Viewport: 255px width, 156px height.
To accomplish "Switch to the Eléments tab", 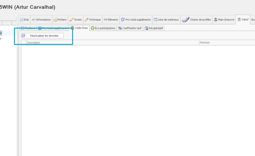I will click(111, 20).
